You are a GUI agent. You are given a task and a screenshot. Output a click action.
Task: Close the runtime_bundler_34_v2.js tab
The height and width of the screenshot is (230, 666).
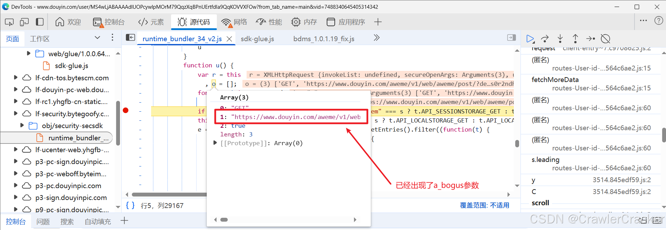click(229, 39)
